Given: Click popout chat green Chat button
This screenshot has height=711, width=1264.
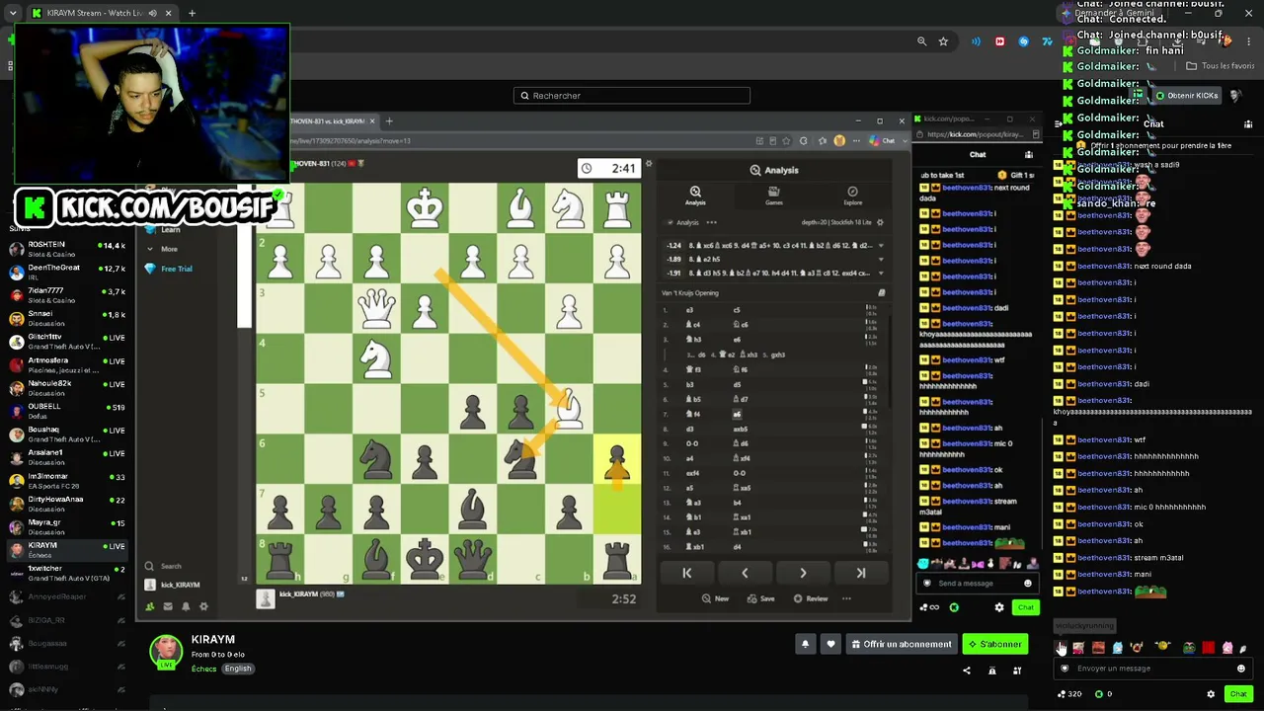Looking at the screenshot, I should [1025, 607].
